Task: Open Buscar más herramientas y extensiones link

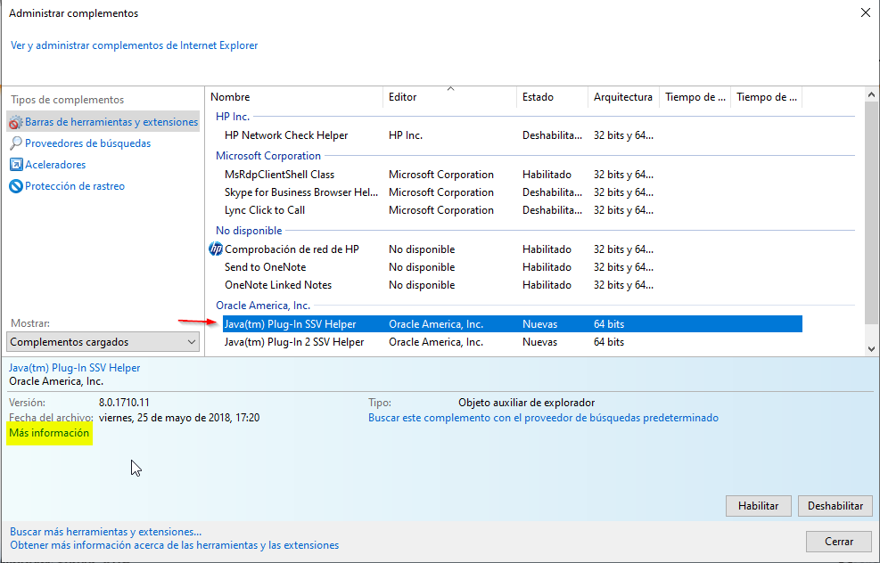Action: click(105, 531)
